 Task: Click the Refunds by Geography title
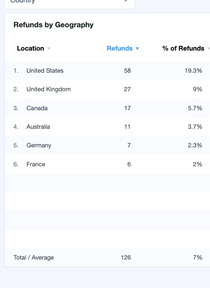coord(53,25)
